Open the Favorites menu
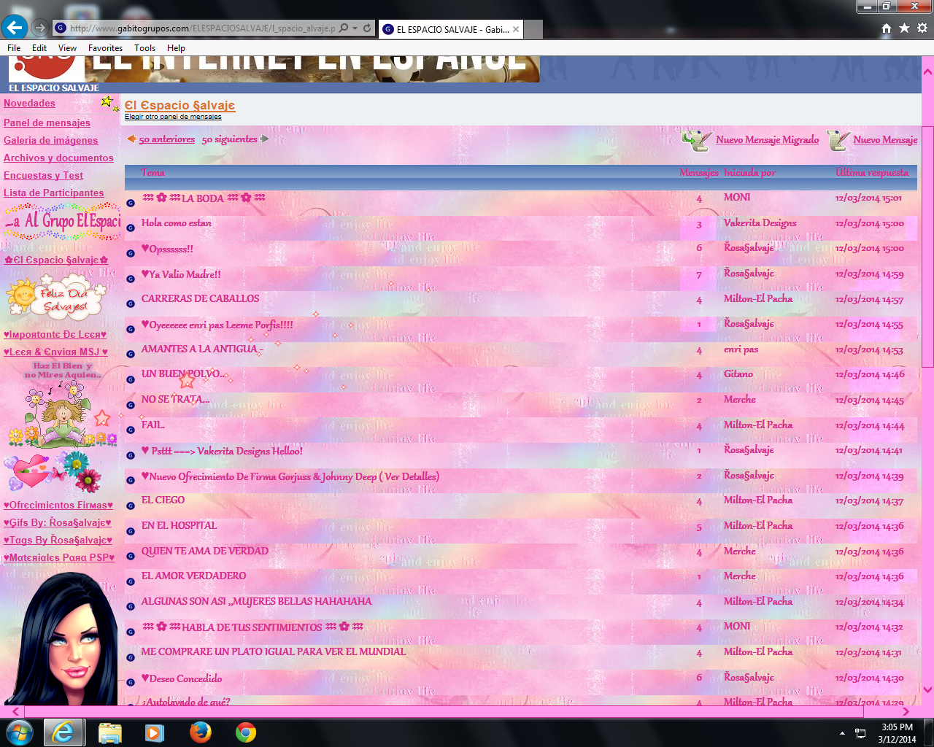934x747 pixels. pos(105,48)
